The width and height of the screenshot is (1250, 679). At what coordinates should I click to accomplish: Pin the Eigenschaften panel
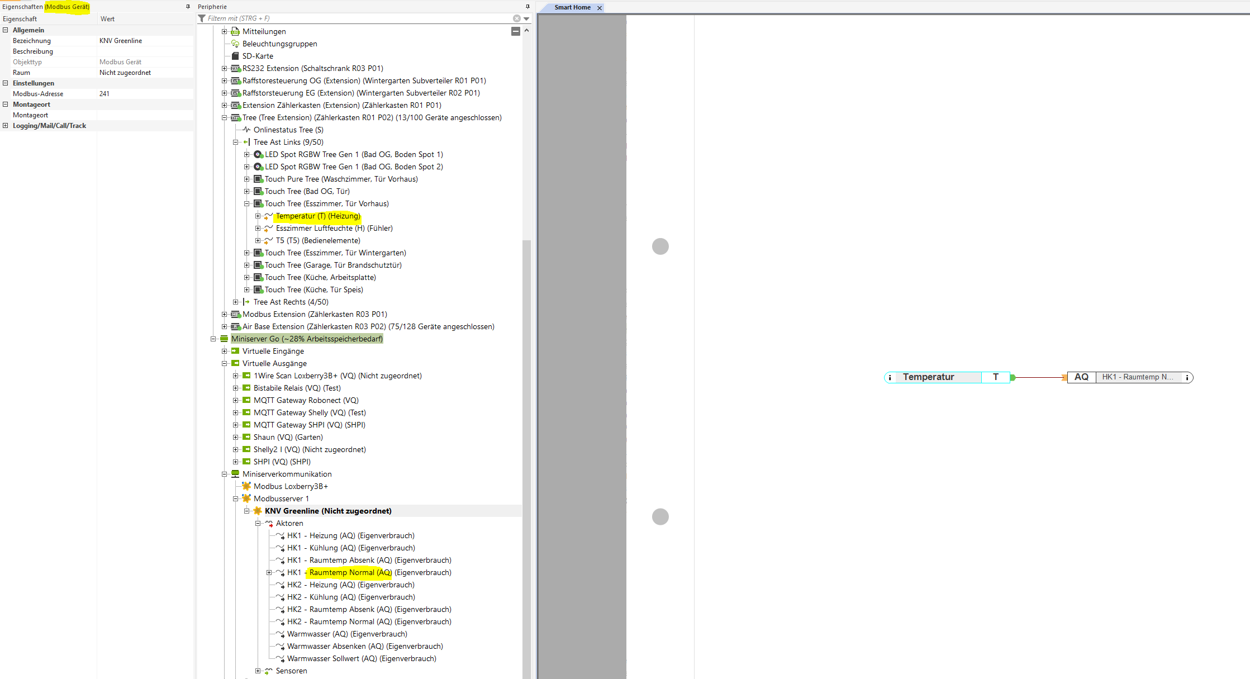pos(188,7)
